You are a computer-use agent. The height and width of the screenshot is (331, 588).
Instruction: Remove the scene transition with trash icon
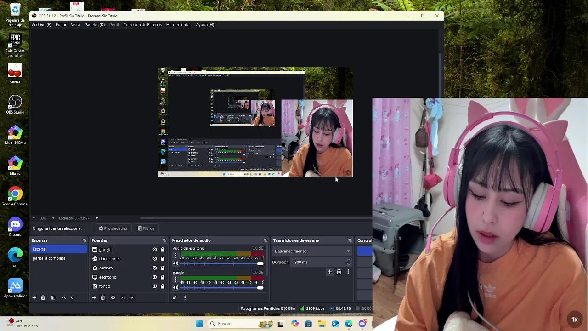coord(339,272)
